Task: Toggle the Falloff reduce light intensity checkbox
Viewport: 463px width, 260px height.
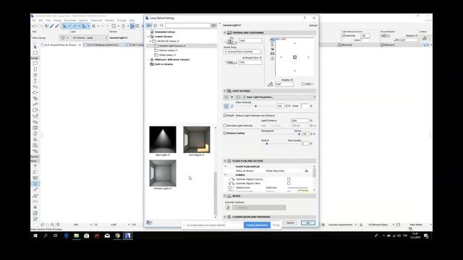Action: pos(225,116)
